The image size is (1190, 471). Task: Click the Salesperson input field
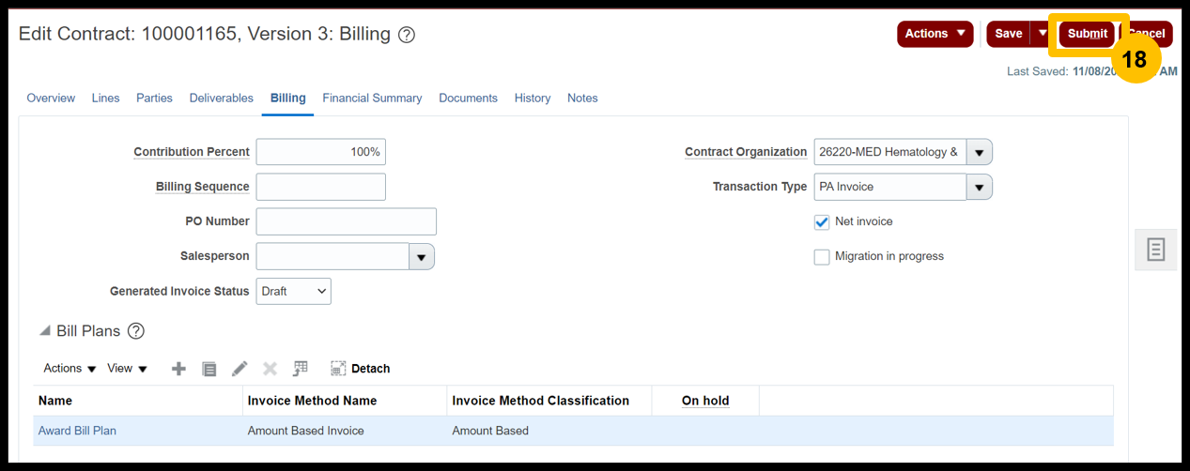[332, 257]
